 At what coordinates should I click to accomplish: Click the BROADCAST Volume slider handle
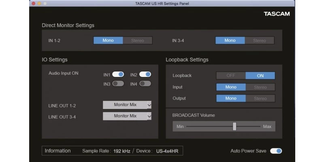tap(234, 126)
